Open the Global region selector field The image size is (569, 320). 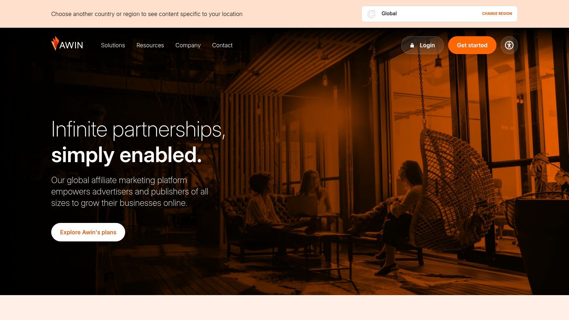[439, 14]
